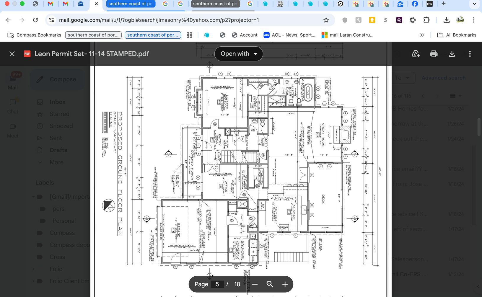Open first 'southern coast of por...' bookmark
Image resolution: width=482 pixels, height=297 pixels.
pyautogui.click(x=93, y=35)
